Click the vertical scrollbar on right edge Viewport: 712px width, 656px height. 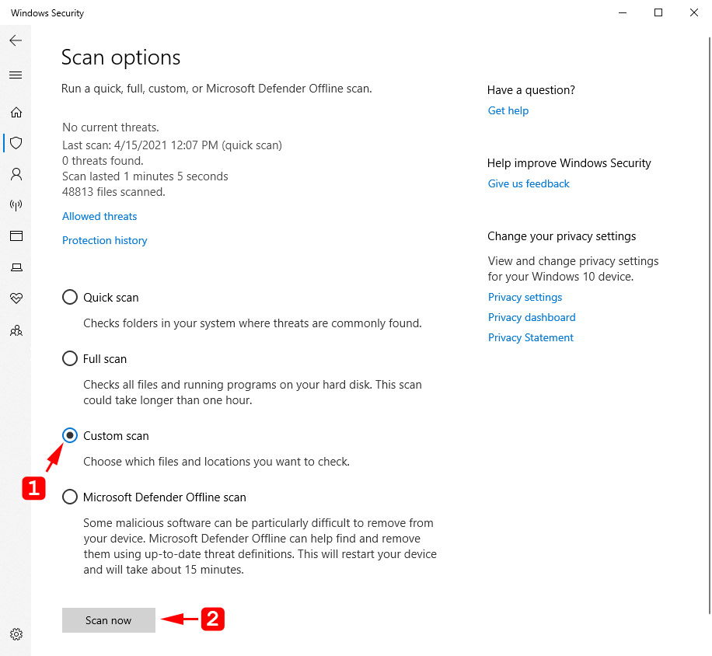point(709,325)
